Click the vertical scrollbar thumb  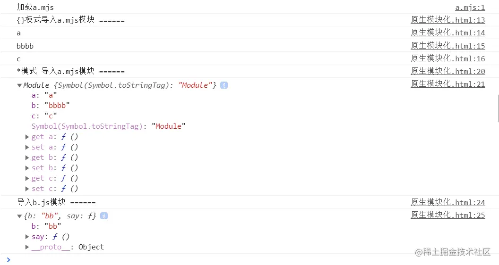tap(498, 108)
